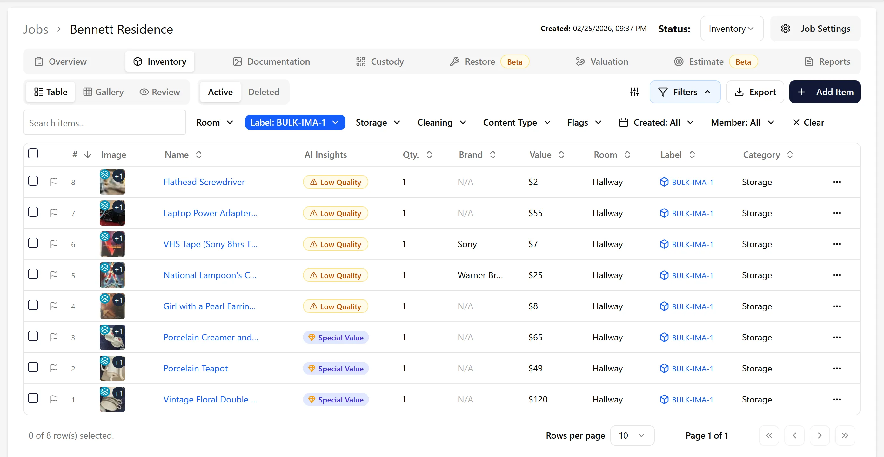
Task: Click the Search items field
Action: tap(105, 123)
